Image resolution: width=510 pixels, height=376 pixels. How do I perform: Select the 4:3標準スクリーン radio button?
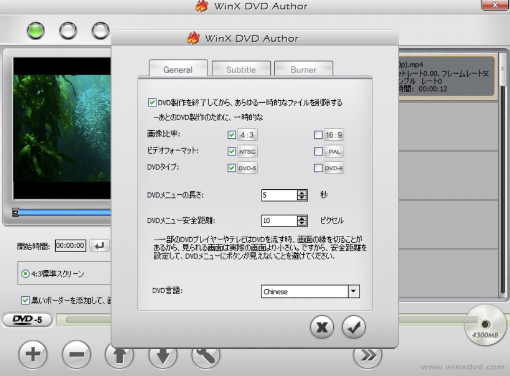pyautogui.click(x=25, y=274)
